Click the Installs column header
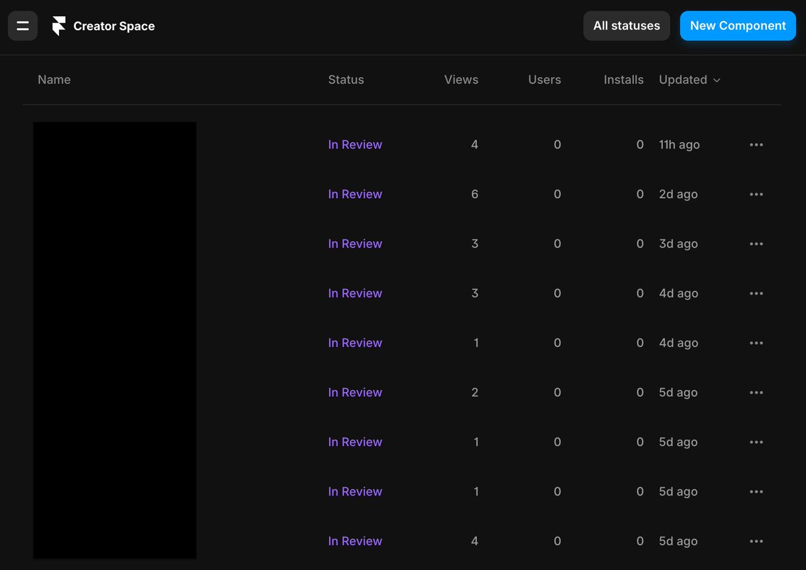 (x=623, y=80)
